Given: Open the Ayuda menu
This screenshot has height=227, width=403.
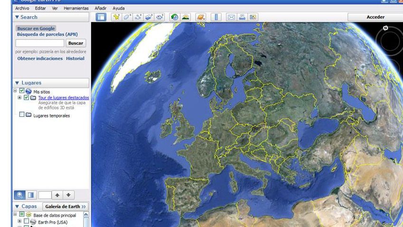Looking at the screenshot, I should tap(119, 8).
